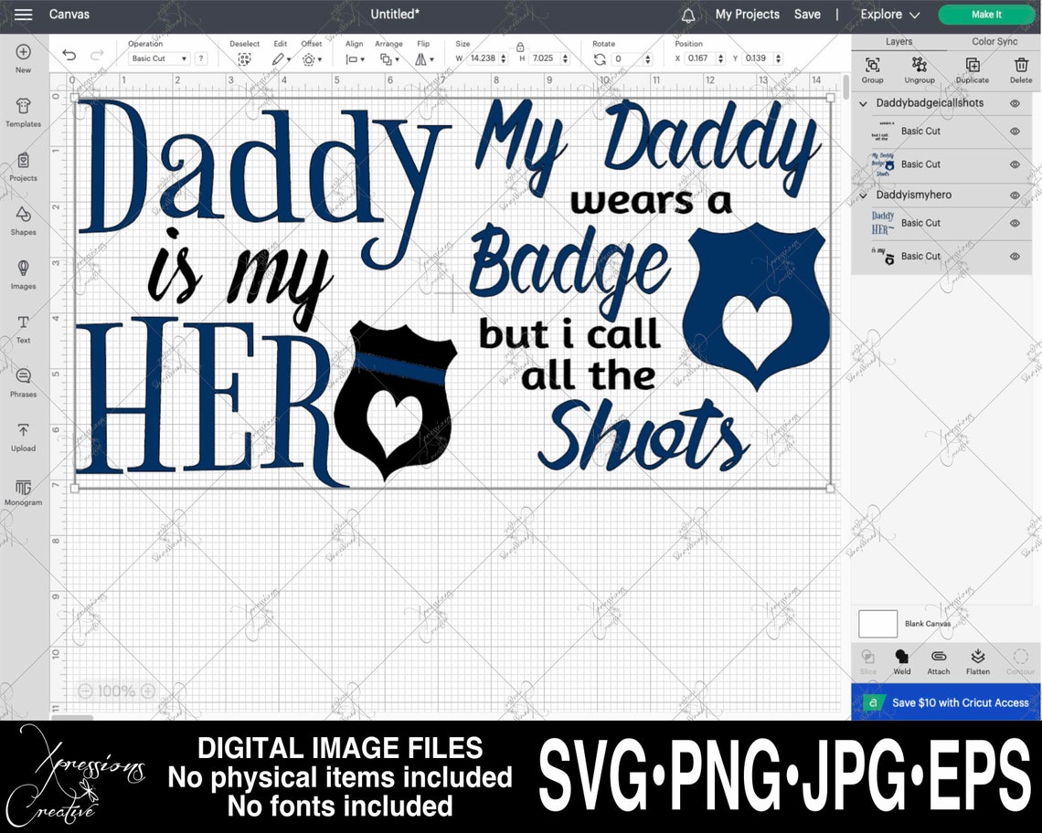Attach the selected layers
Screen dimensions: 1042x833
[938, 660]
